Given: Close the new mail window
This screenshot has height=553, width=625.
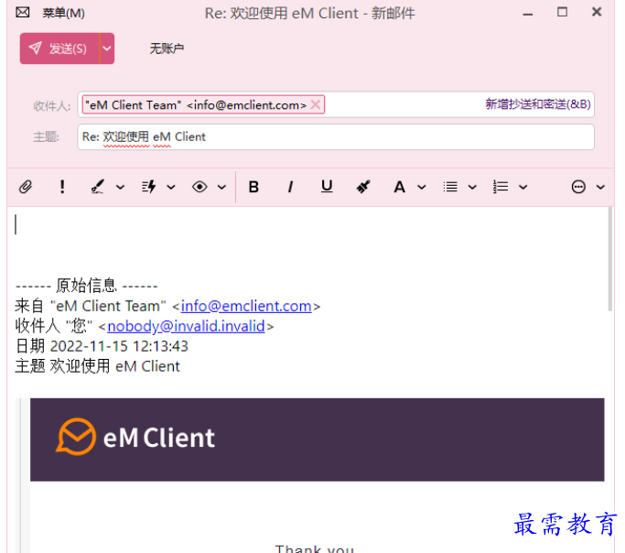Looking at the screenshot, I should coord(597,12).
